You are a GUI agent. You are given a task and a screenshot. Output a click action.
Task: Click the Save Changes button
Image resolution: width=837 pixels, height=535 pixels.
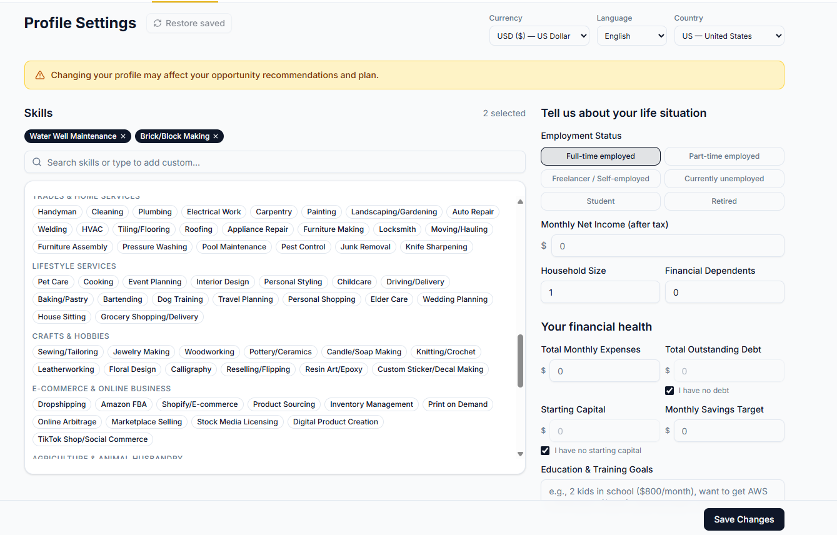pyautogui.click(x=743, y=519)
